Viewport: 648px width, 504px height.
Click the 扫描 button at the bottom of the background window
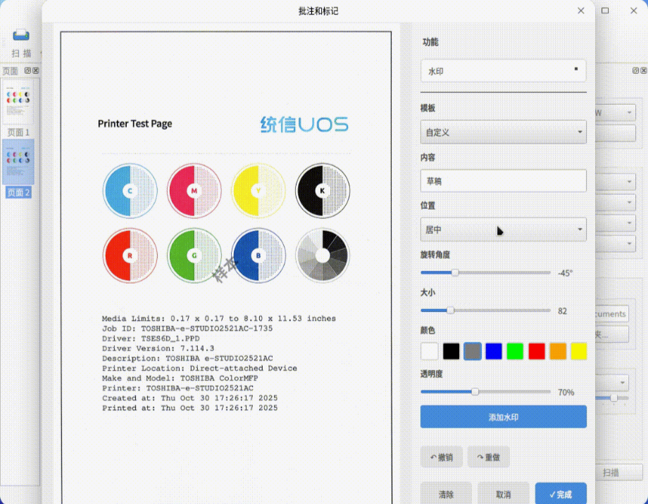pos(618,472)
